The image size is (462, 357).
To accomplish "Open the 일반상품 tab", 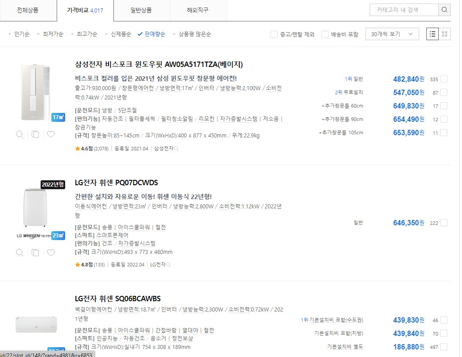I will (141, 10).
